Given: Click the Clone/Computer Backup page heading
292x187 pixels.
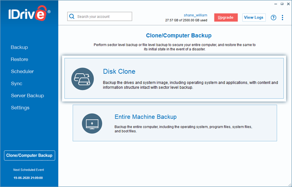Looking at the screenshot, I should (179, 35).
